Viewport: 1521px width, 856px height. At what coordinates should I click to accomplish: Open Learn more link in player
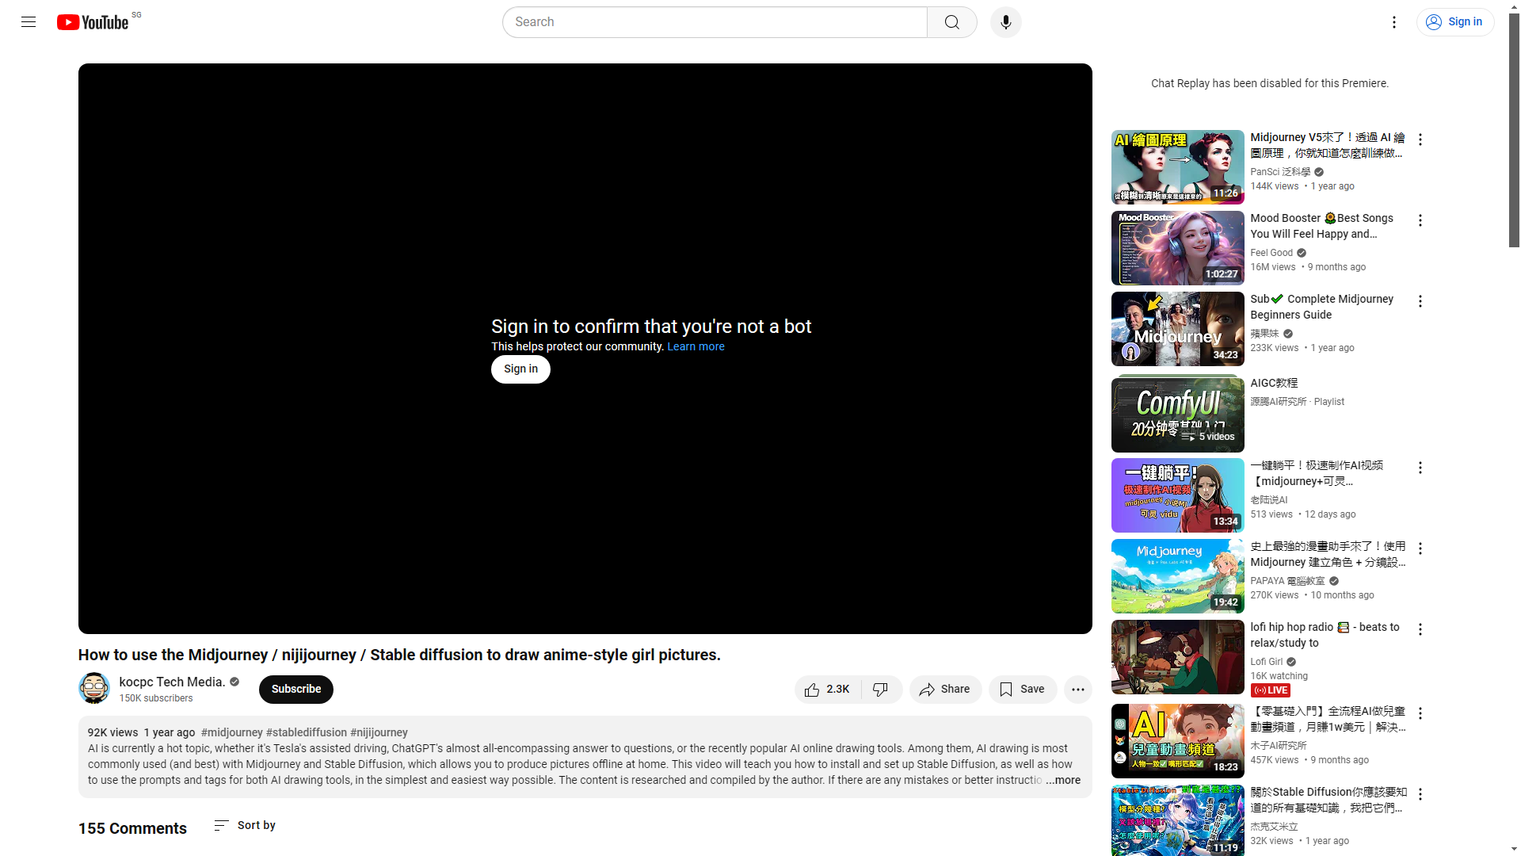(x=696, y=347)
